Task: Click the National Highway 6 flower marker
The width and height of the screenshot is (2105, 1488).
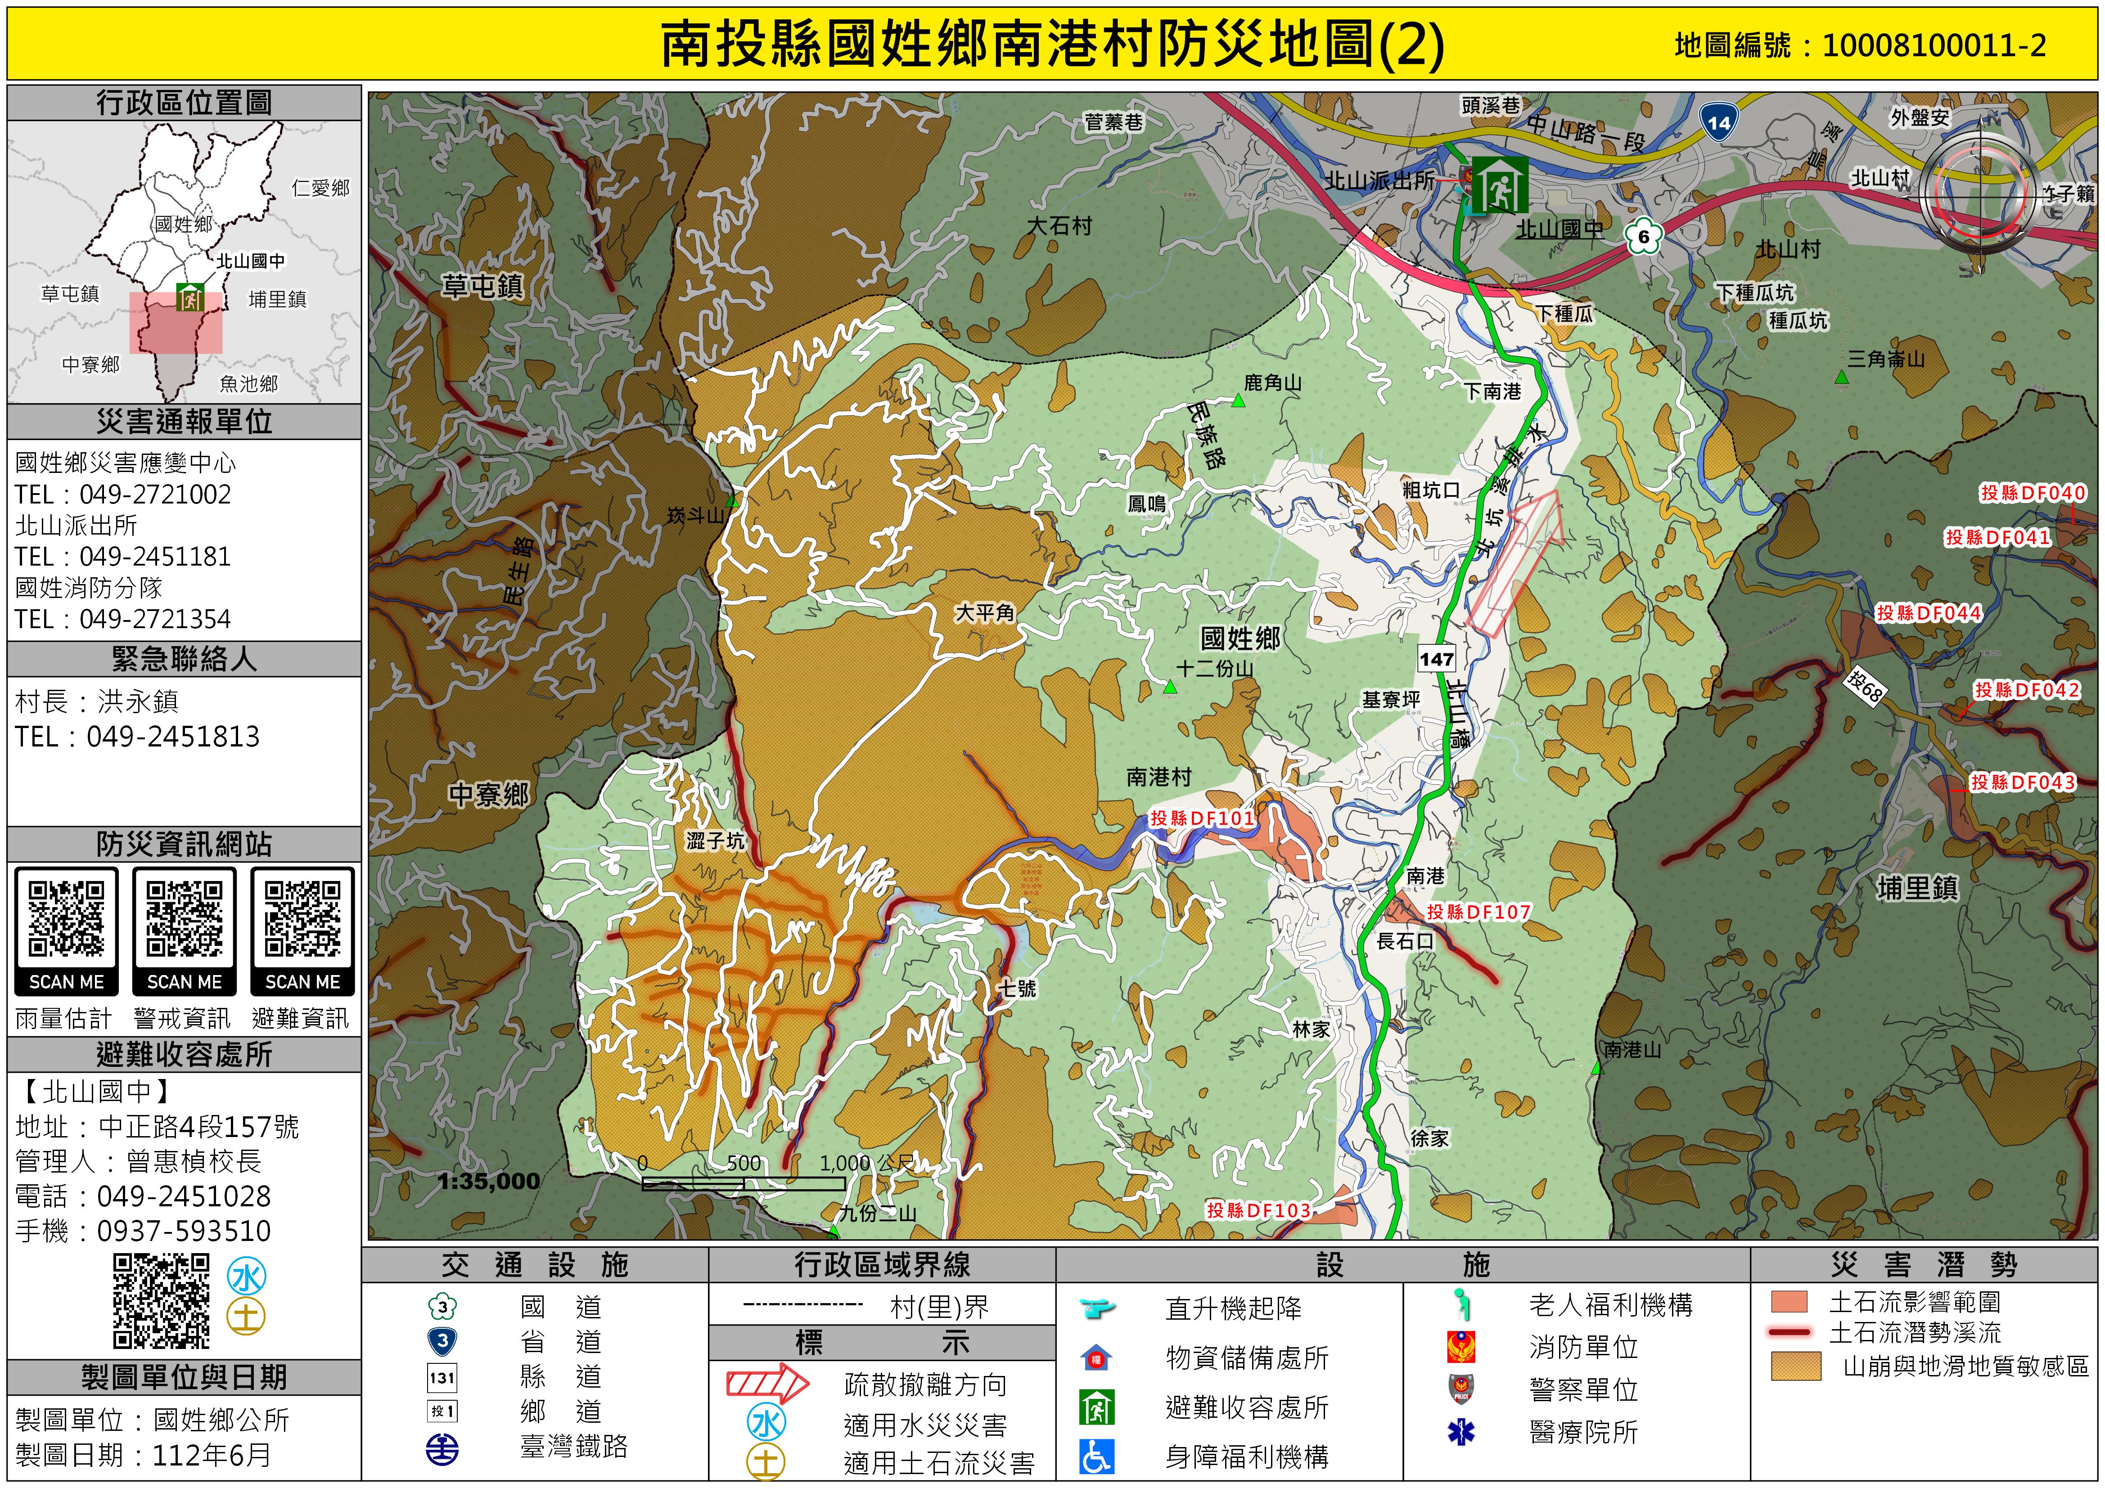Action: point(1643,238)
